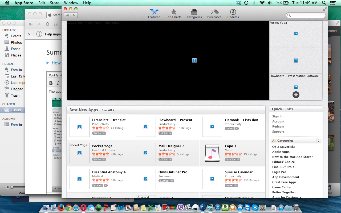Apply Bold in the editor toolbar
Viewport: 341px width, 213px height.
click(x=51, y=83)
